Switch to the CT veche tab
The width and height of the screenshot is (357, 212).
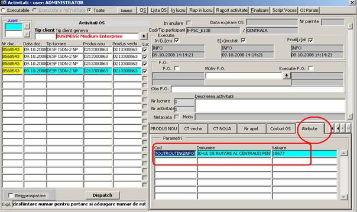click(x=193, y=128)
